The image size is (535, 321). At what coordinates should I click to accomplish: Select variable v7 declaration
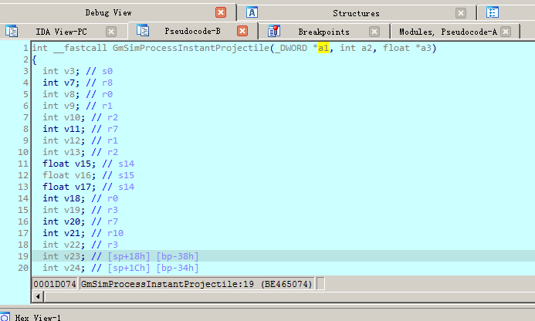click(x=69, y=83)
